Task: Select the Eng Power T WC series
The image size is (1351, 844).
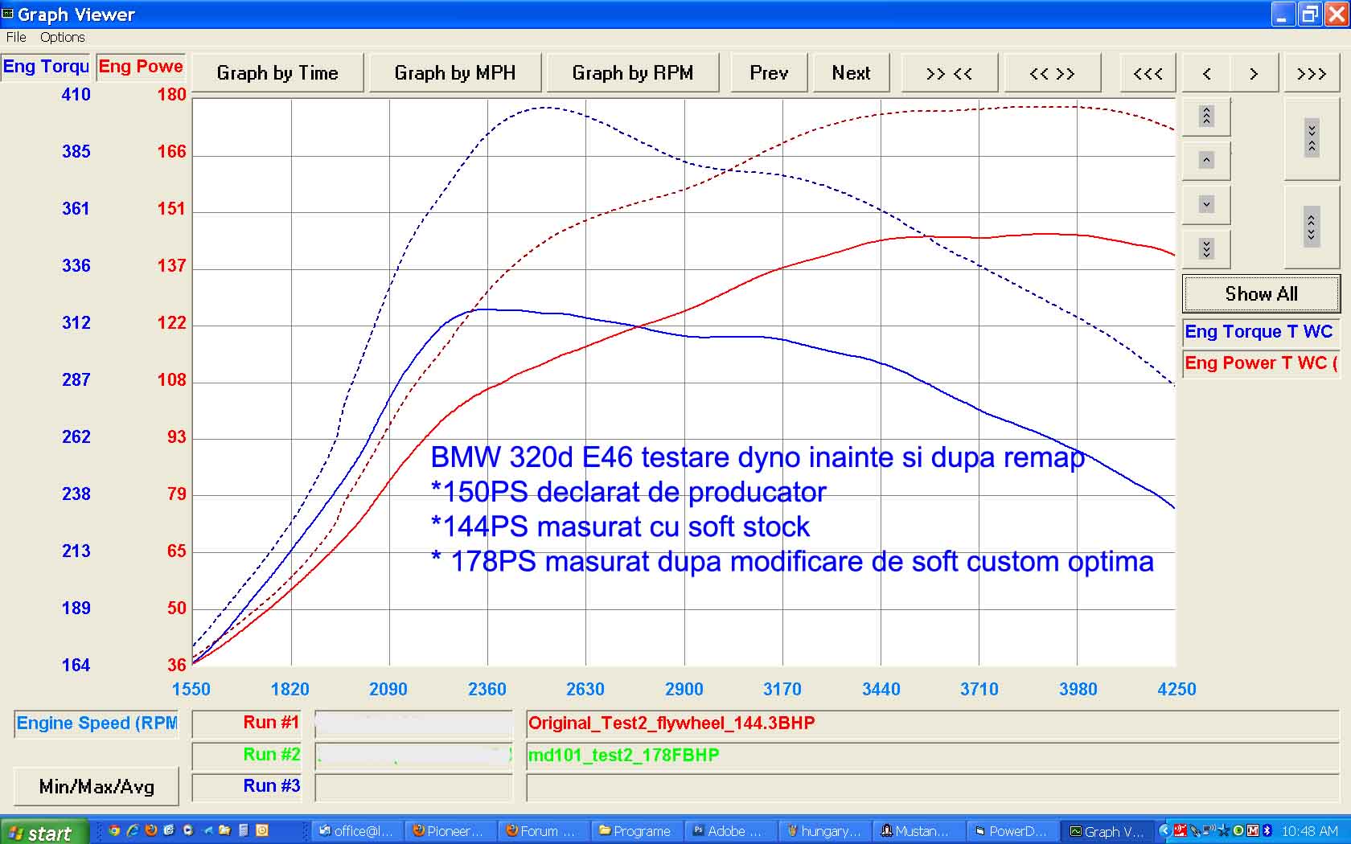Action: 1260,363
